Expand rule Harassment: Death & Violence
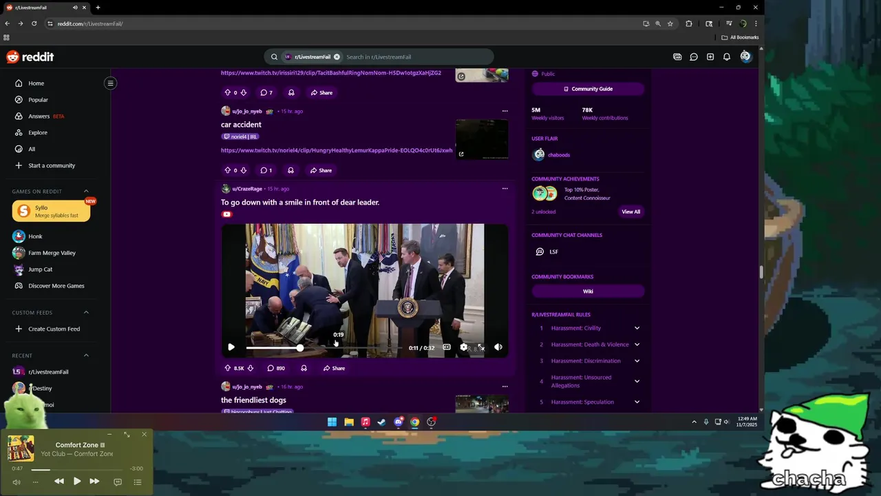The width and height of the screenshot is (881, 496). point(637,344)
